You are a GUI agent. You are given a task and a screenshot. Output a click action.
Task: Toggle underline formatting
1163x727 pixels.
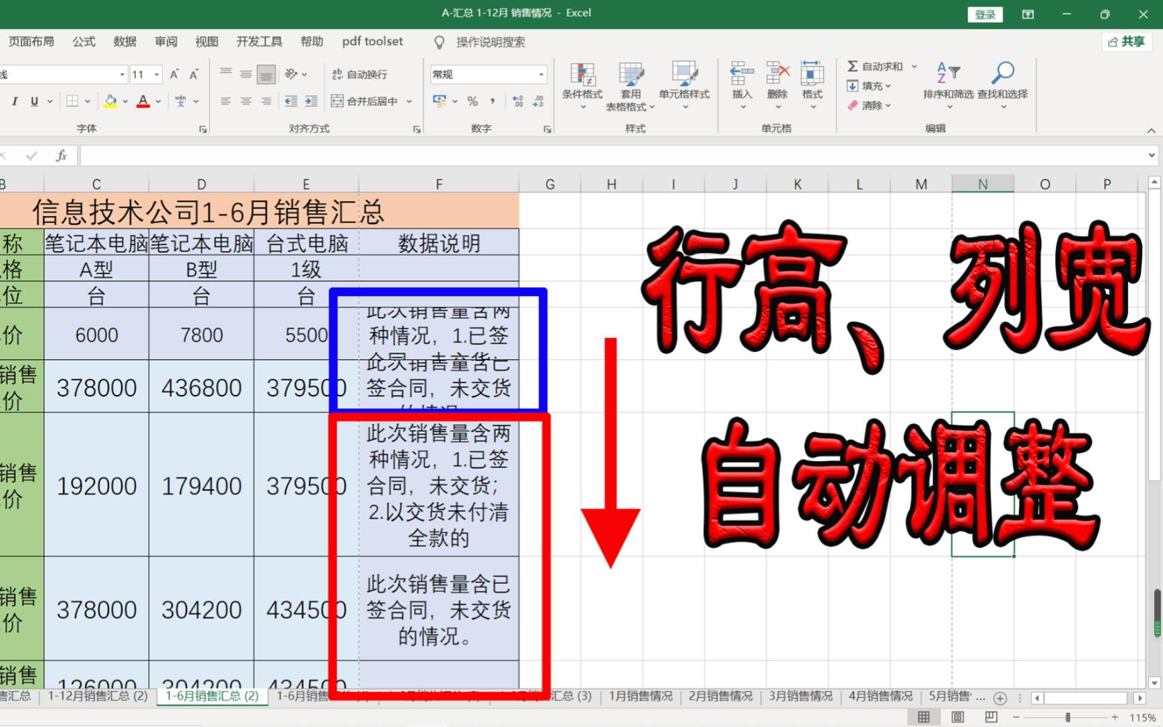pyautogui.click(x=34, y=102)
